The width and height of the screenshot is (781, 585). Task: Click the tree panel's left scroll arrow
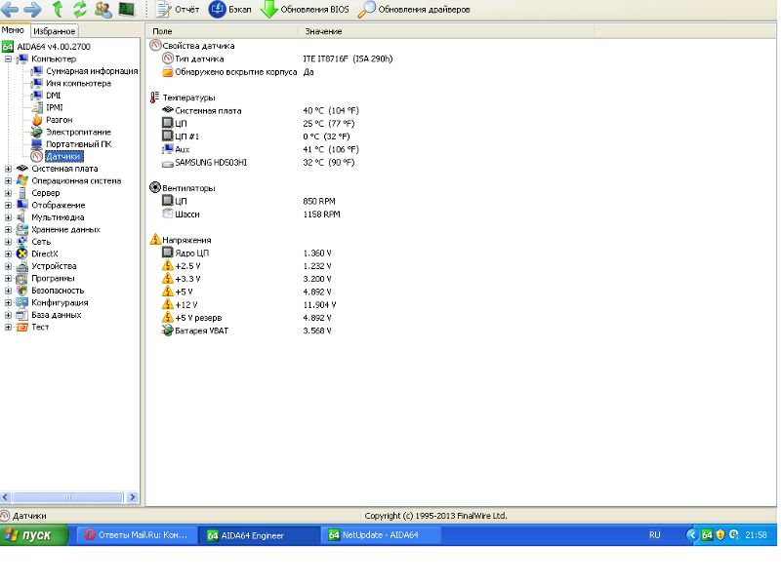tap(6, 497)
